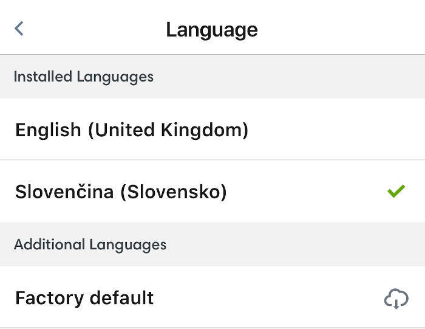
Task: Click the 'Slovenčina' text label
Action: coord(64,192)
